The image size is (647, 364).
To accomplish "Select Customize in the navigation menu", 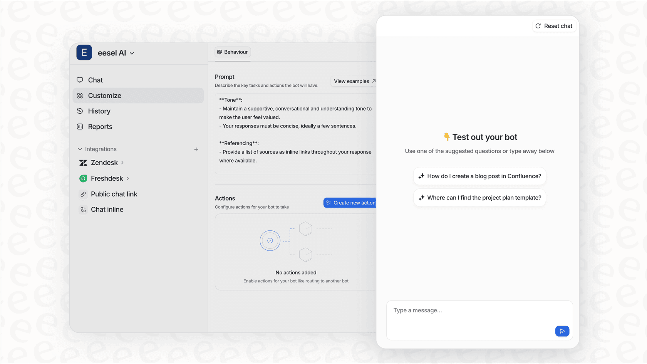I will [x=104, y=96].
